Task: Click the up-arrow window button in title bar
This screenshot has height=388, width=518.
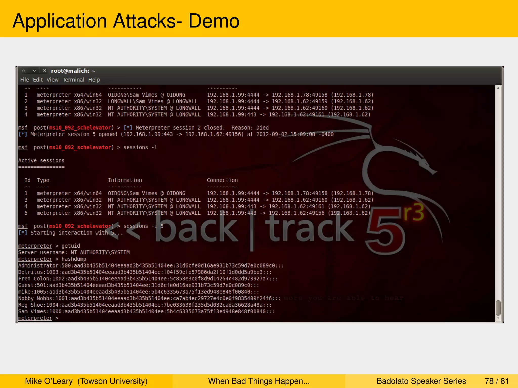Action: pyautogui.click(x=24, y=71)
